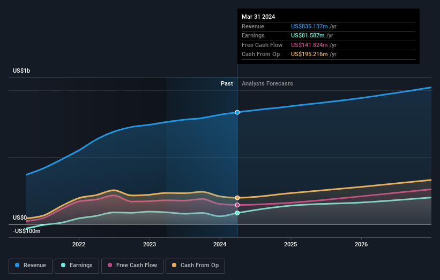Click the Cash From Op tooltip label
Viewport: 440px width, 280px height.
click(x=260, y=55)
